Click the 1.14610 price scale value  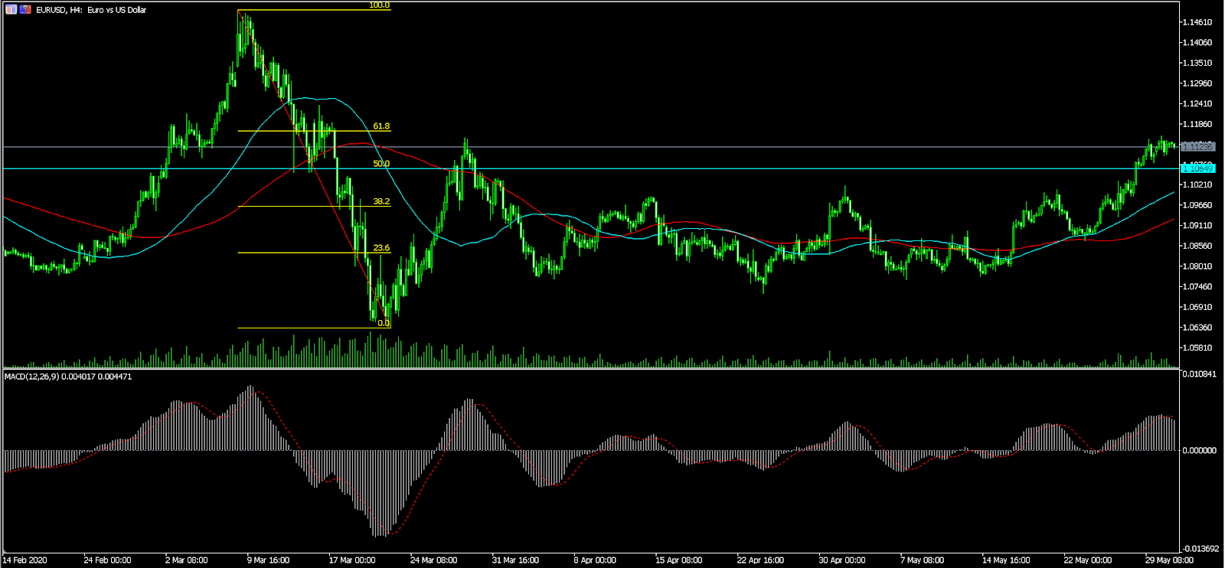pos(1197,22)
